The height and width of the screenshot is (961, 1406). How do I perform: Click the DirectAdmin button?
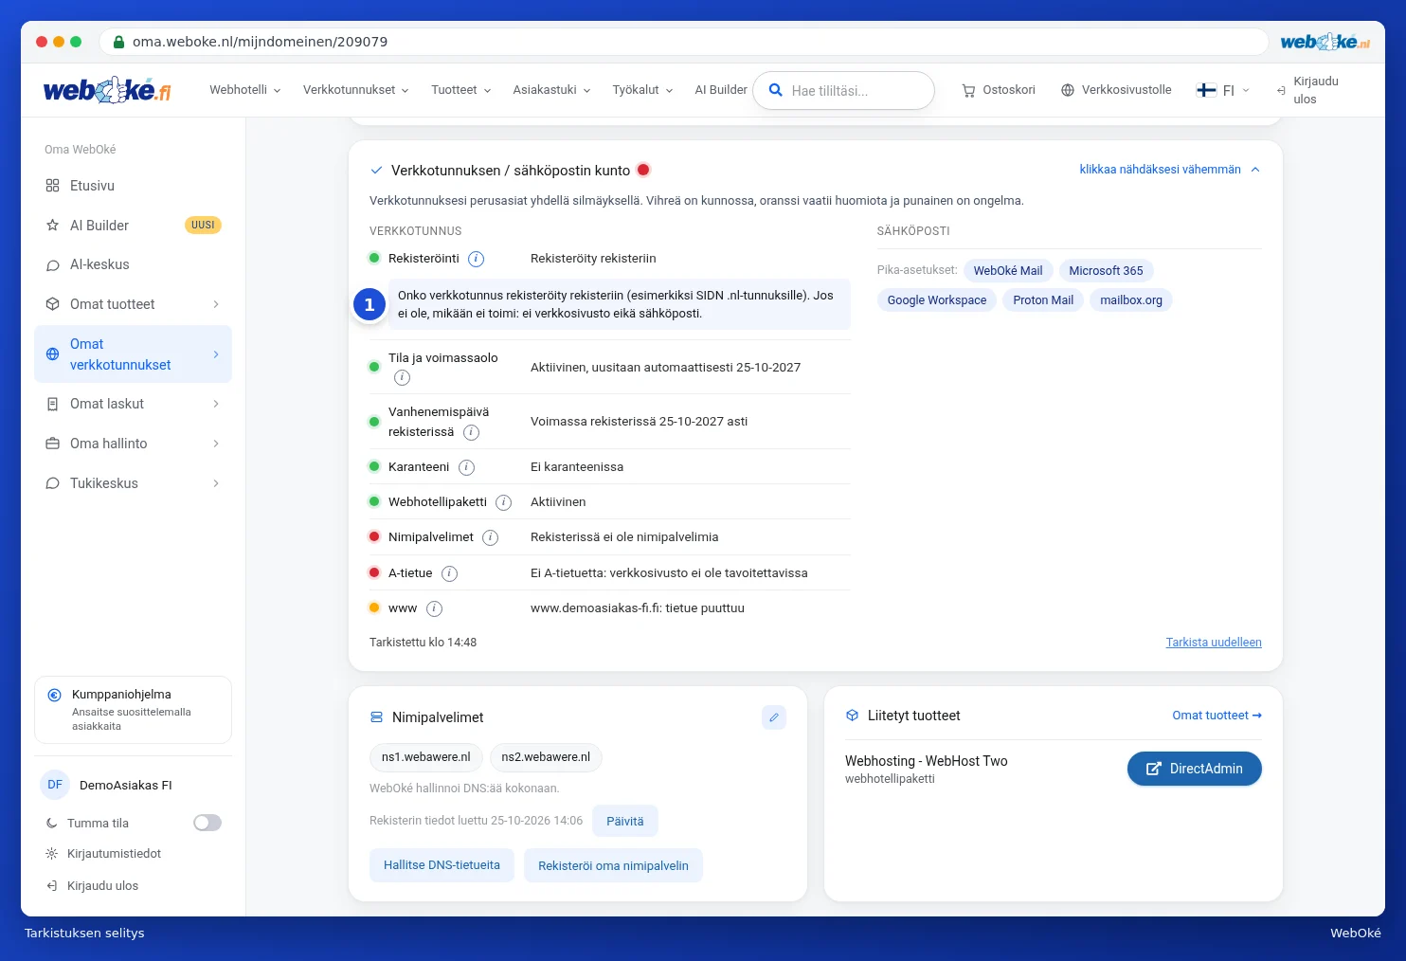[1195, 769]
